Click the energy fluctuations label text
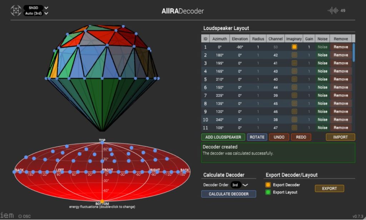Viewport: 366px width, 220px height. tap(102, 207)
